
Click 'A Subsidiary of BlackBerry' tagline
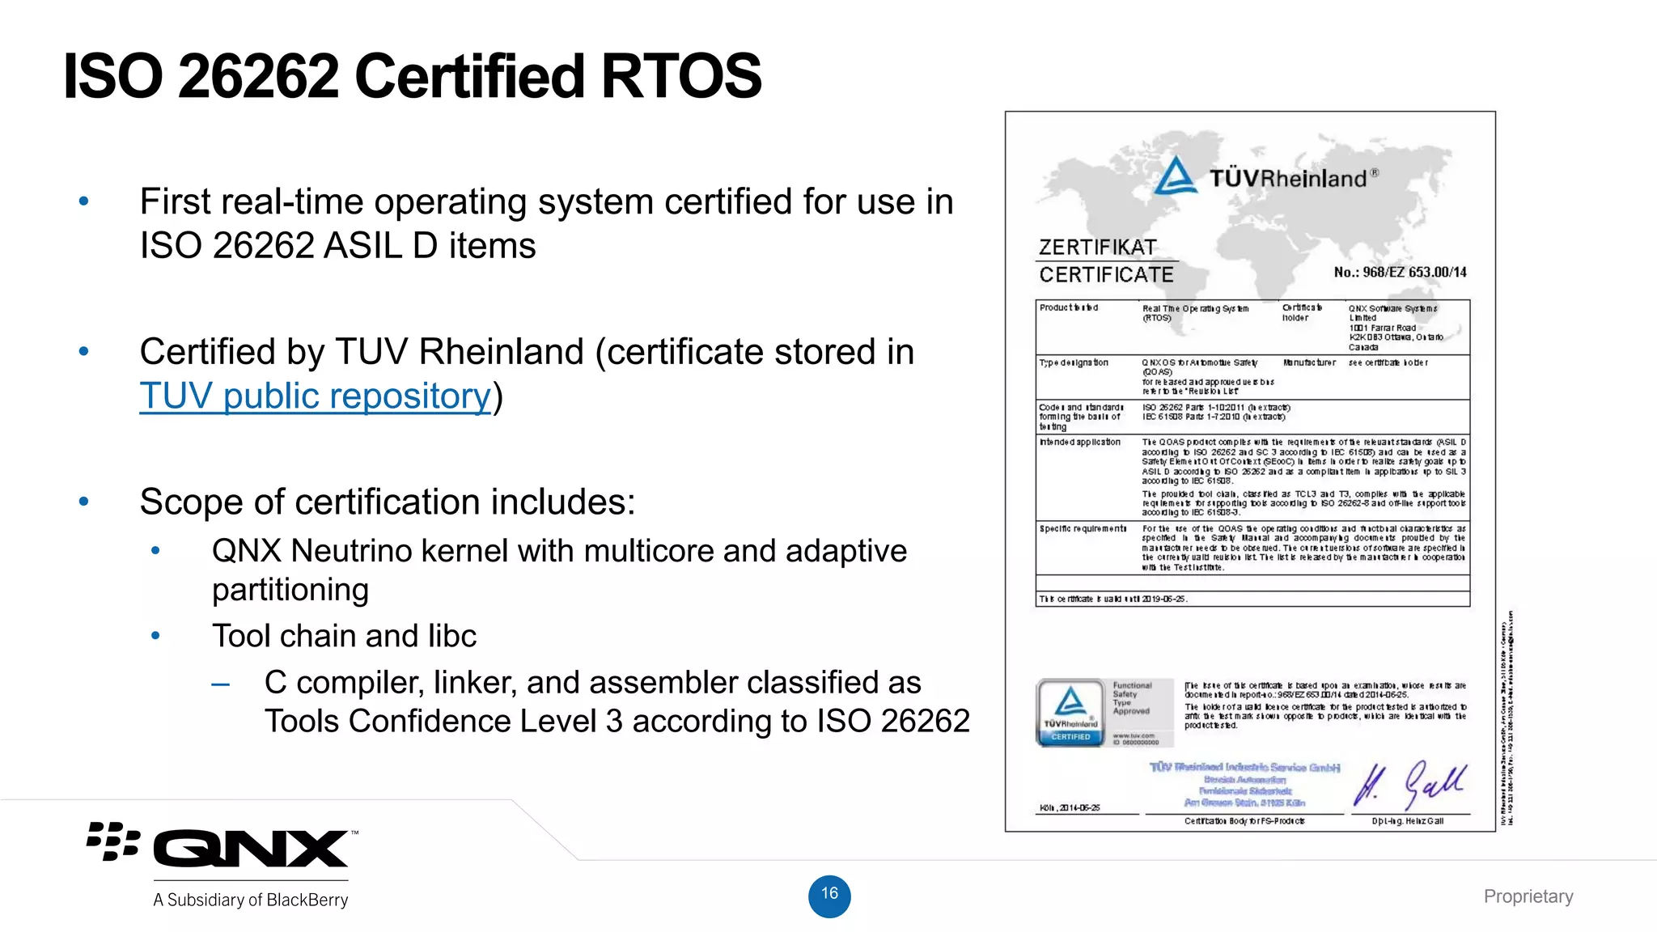(251, 900)
